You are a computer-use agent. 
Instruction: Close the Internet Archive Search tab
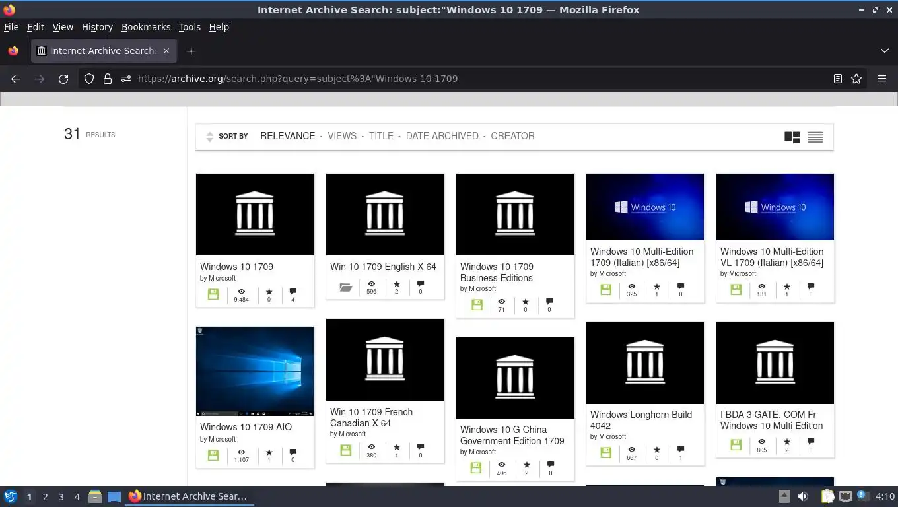click(x=166, y=51)
